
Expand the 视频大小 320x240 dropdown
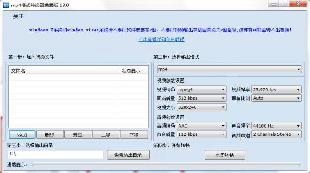(x=201, y=107)
